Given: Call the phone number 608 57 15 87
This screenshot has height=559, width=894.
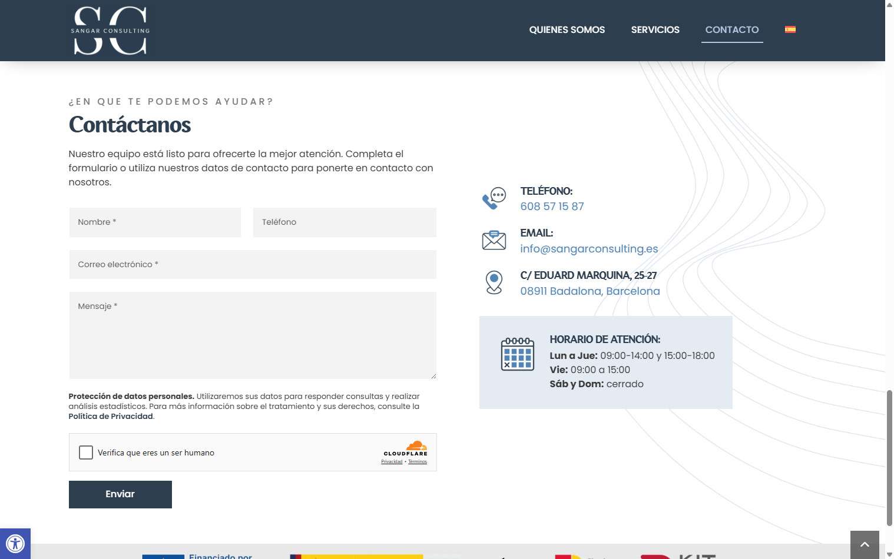Looking at the screenshot, I should (552, 207).
